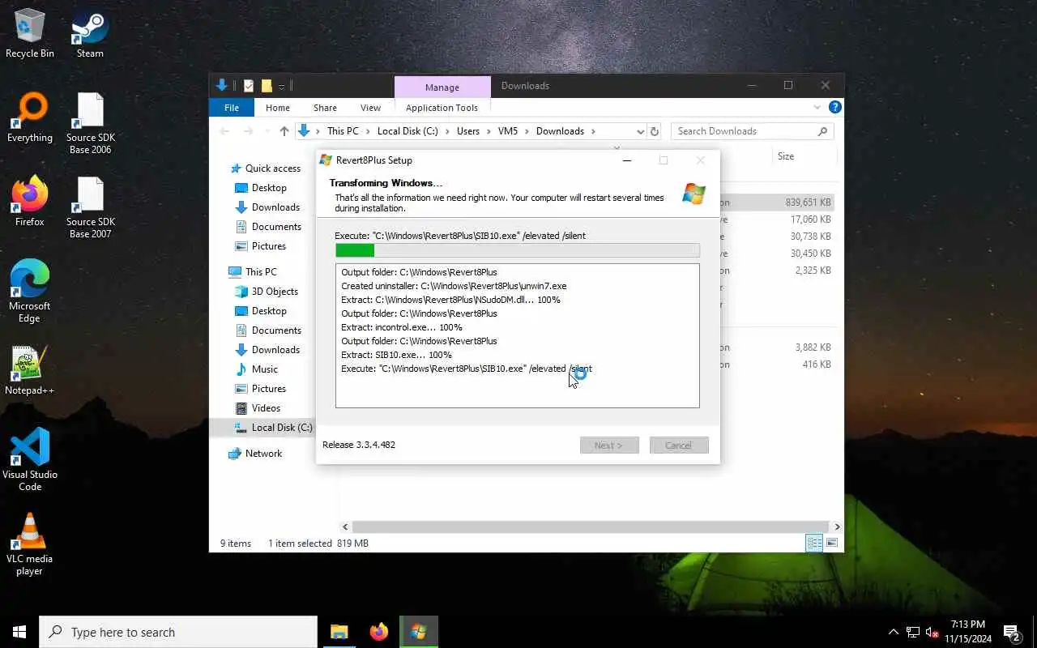Click VM5 in the address bar path
The width and height of the screenshot is (1037, 648).
(508, 131)
